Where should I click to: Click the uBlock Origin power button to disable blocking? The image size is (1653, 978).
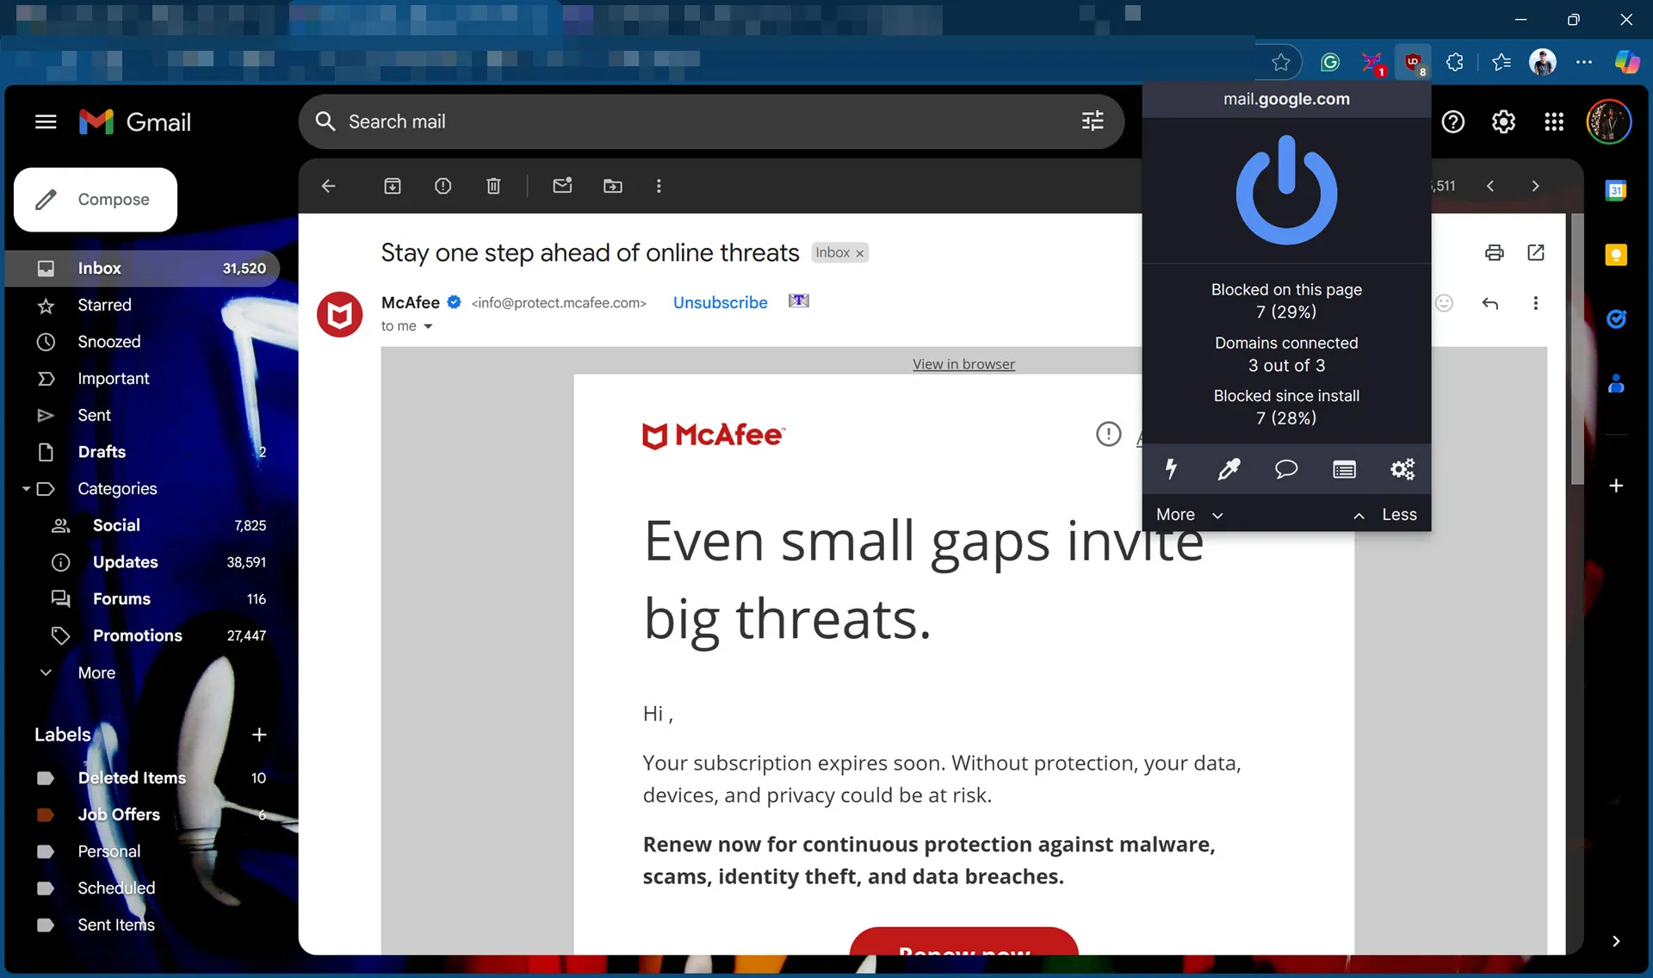pos(1285,189)
